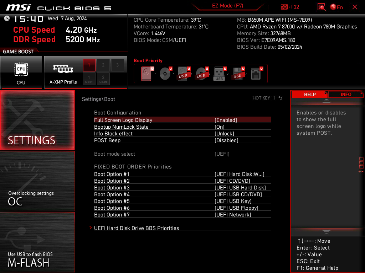Screen dimensions: 365x273
Task: Click the DDR Speed 5200 MHz reading
Action: (57, 39)
